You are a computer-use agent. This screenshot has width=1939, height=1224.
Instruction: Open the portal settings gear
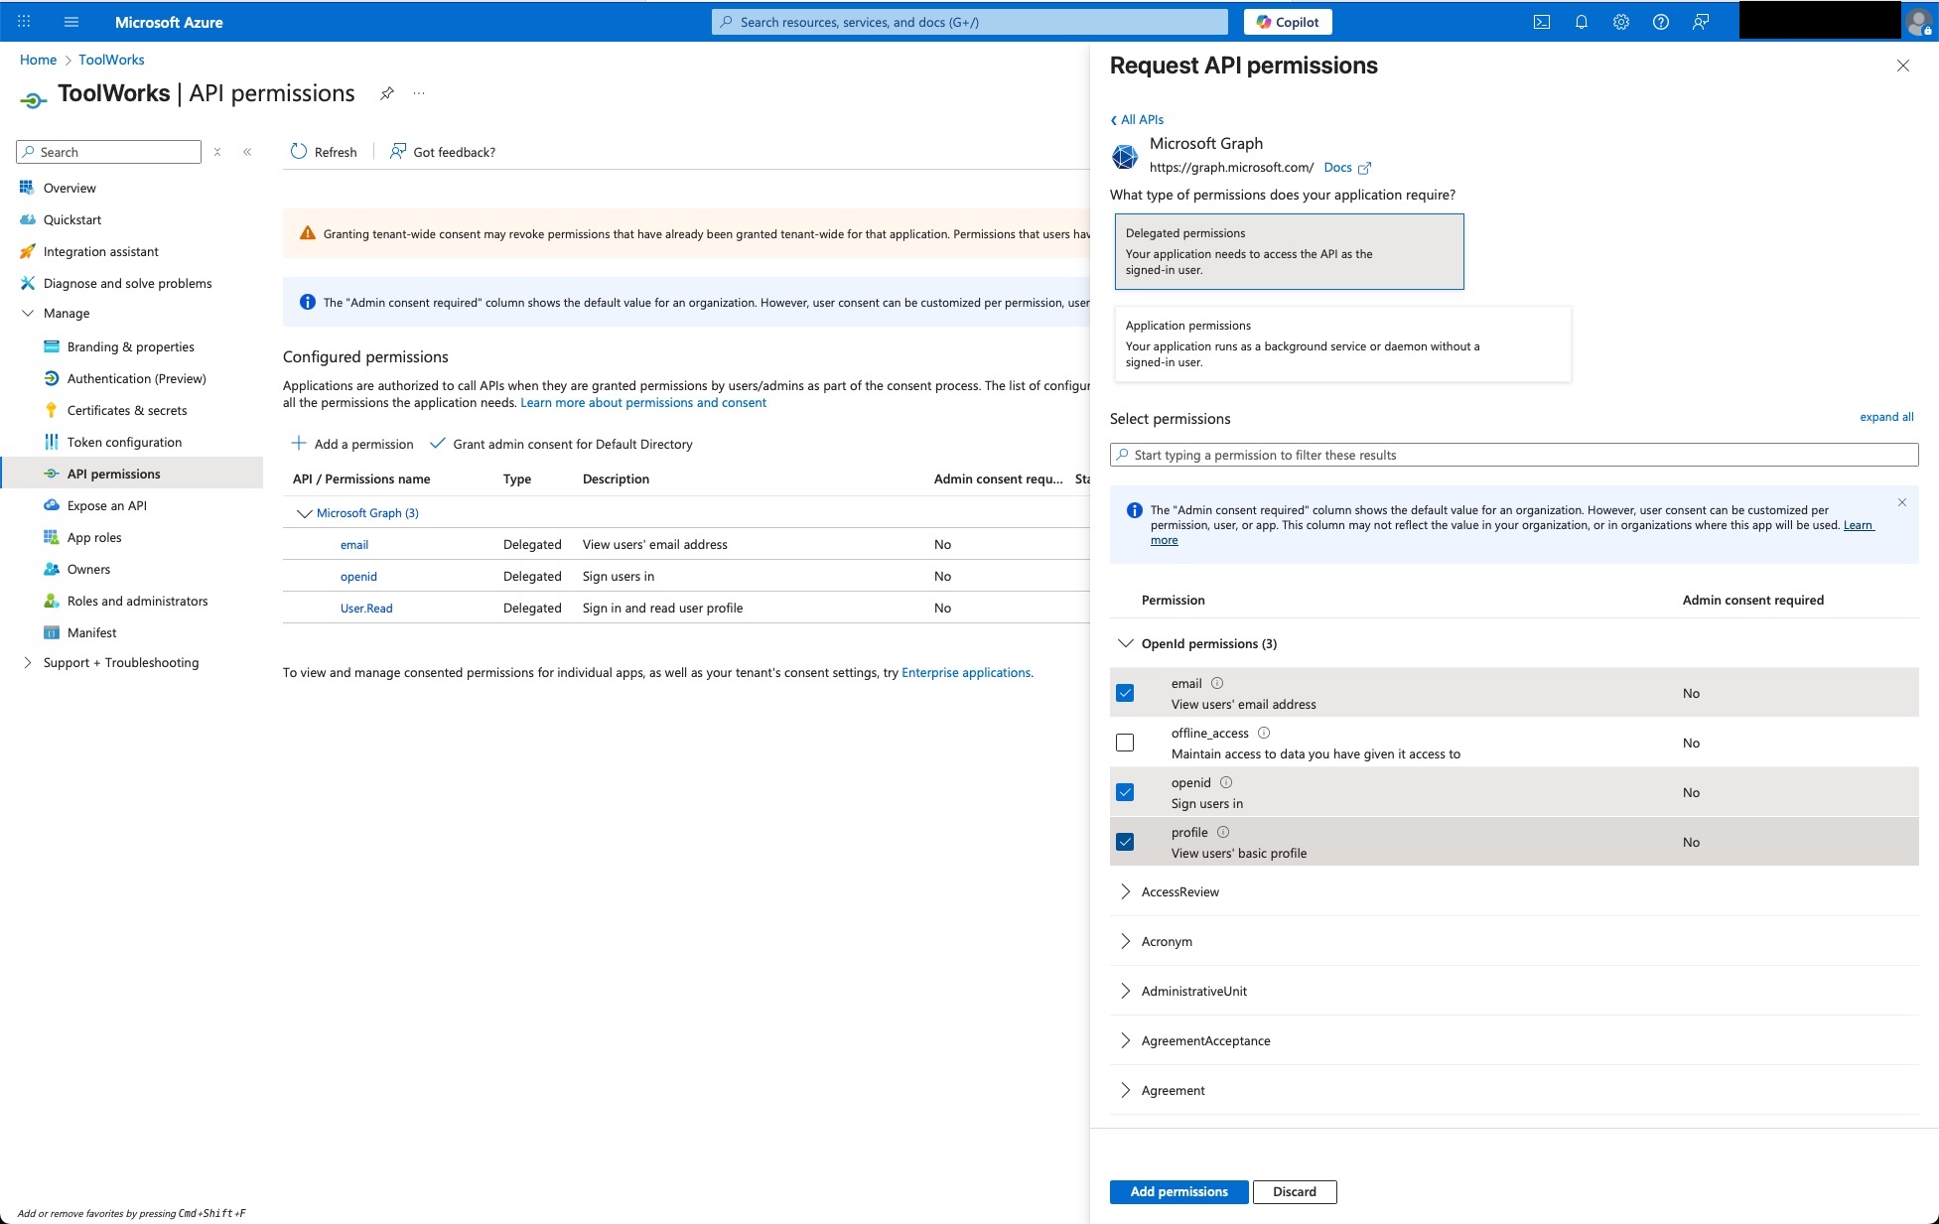coord(1621,21)
